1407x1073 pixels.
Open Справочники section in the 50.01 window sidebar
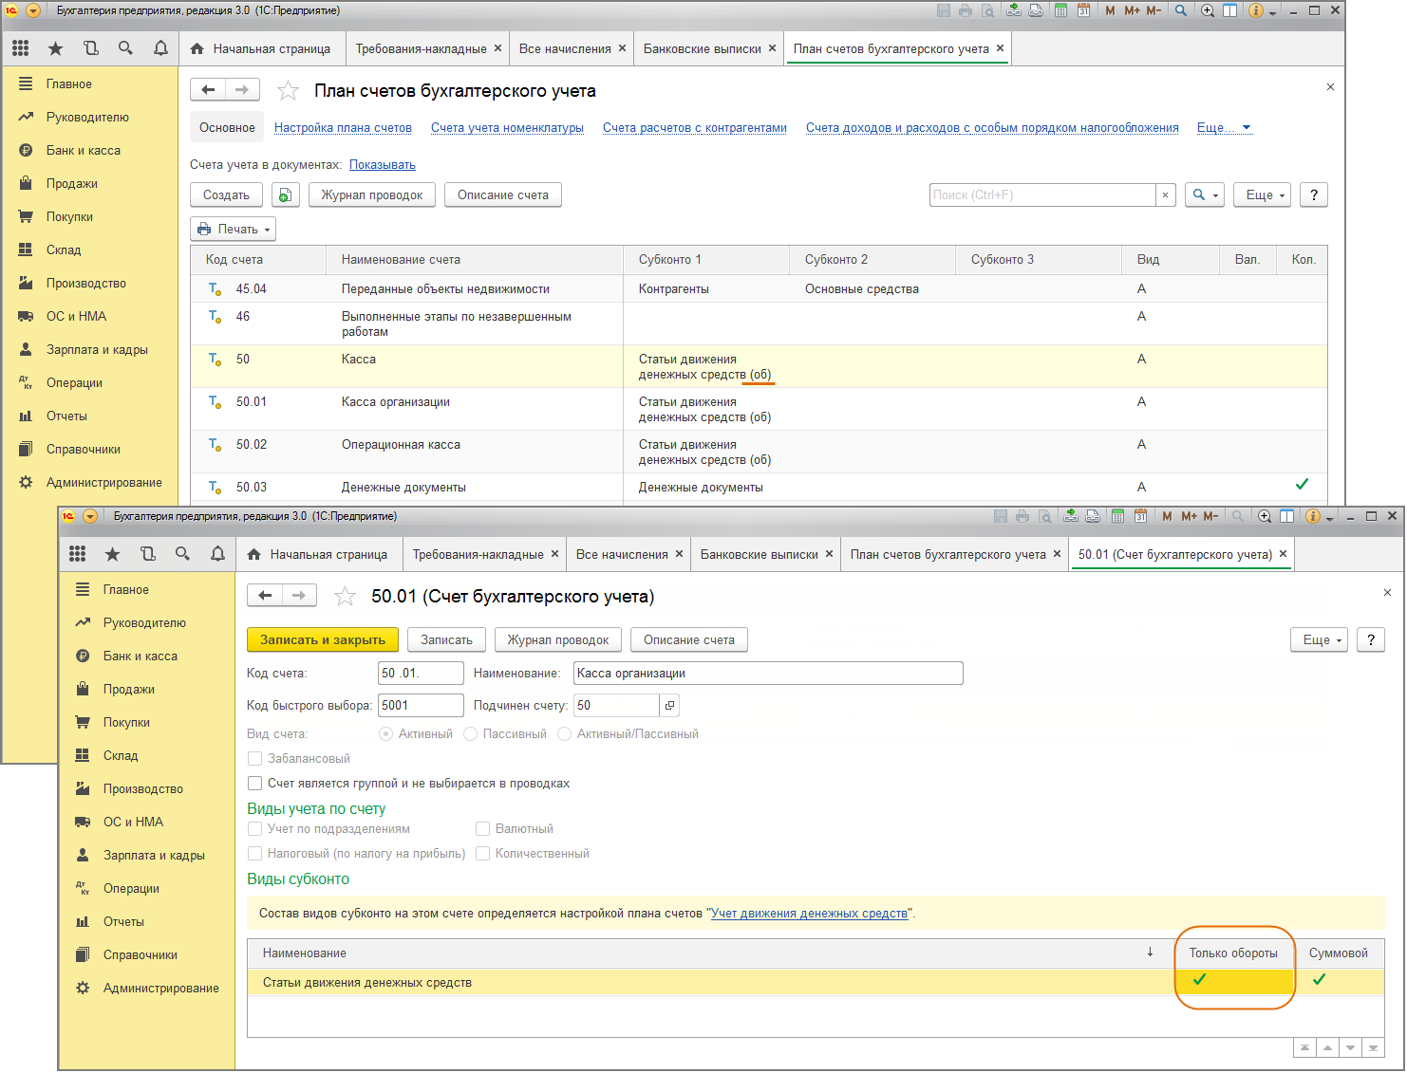141,955
